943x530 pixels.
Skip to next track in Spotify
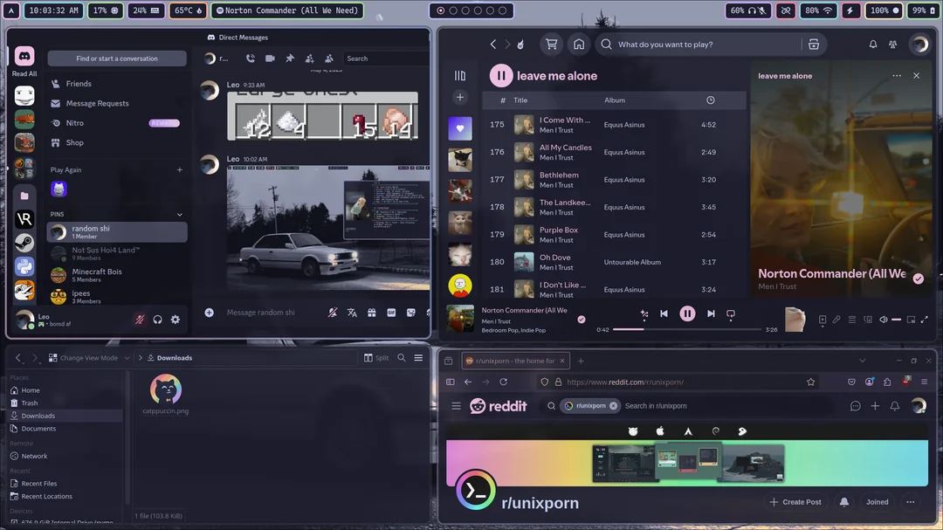[711, 313]
